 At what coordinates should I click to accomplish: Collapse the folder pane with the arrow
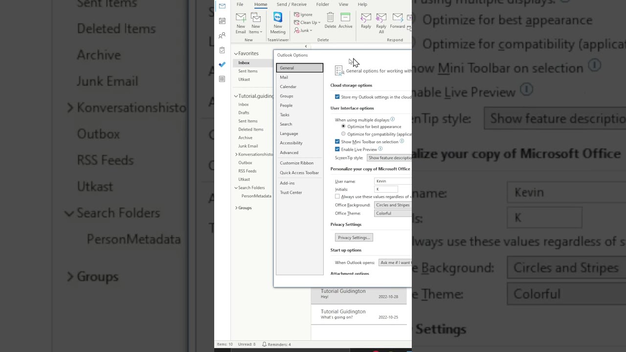click(x=306, y=46)
